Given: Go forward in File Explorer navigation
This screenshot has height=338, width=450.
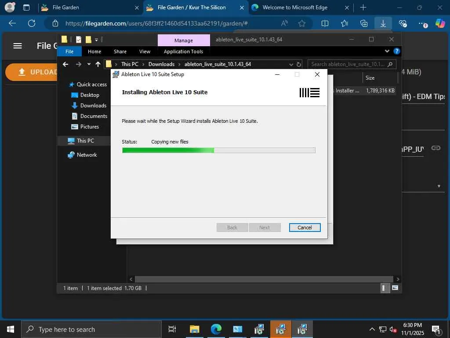Looking at the screenshot, I should pos(78,64).
